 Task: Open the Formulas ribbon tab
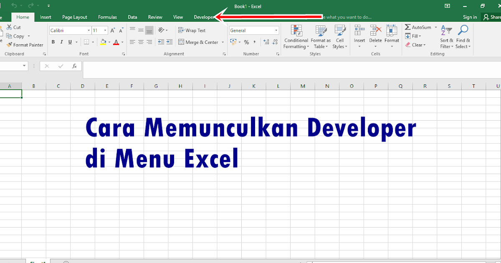(107, 17)
